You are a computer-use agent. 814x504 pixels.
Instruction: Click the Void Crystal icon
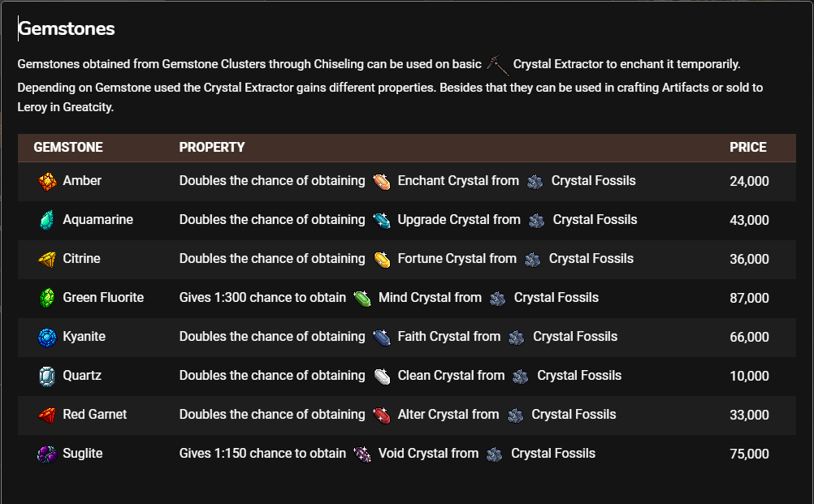click(x=362, y=454)
